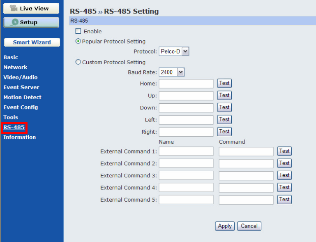This screenshot has height=242, width=316.
Task: Click External Command 1 Name field
Action: click(x=186, y=151)
